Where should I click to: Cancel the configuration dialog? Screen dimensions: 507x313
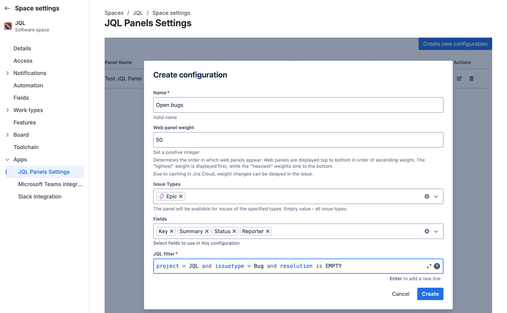coord(400,294)
